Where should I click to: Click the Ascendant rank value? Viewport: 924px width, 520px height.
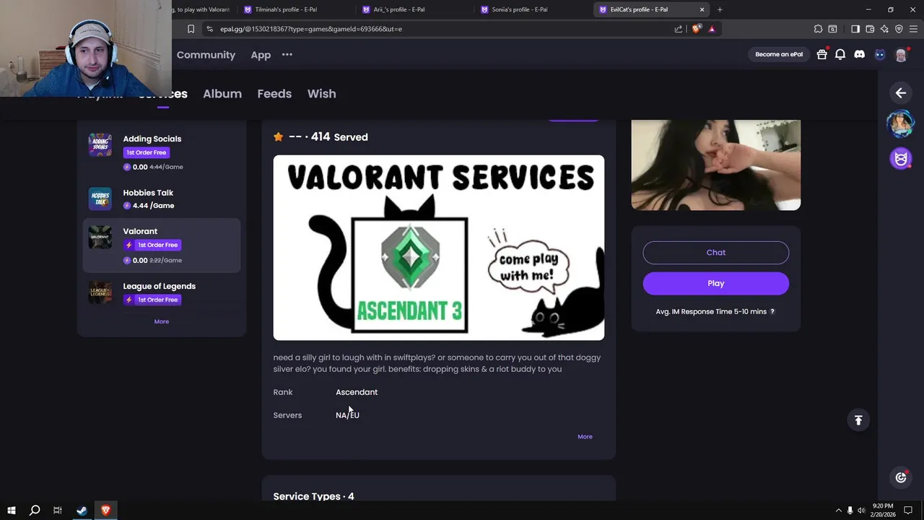tap(357, 392)
